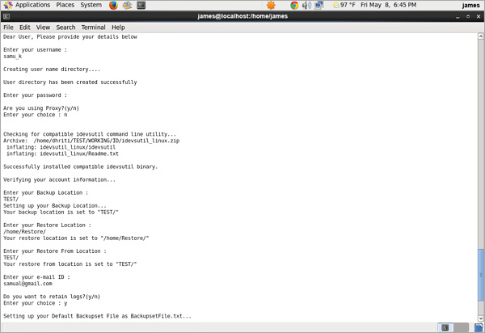Image resolution: width=485 pixels, height=333 pixels.
Task: Click the network connection icon
Action: (319, 6)
